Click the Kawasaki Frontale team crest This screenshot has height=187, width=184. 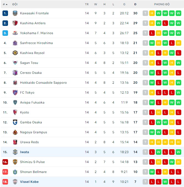15,13
